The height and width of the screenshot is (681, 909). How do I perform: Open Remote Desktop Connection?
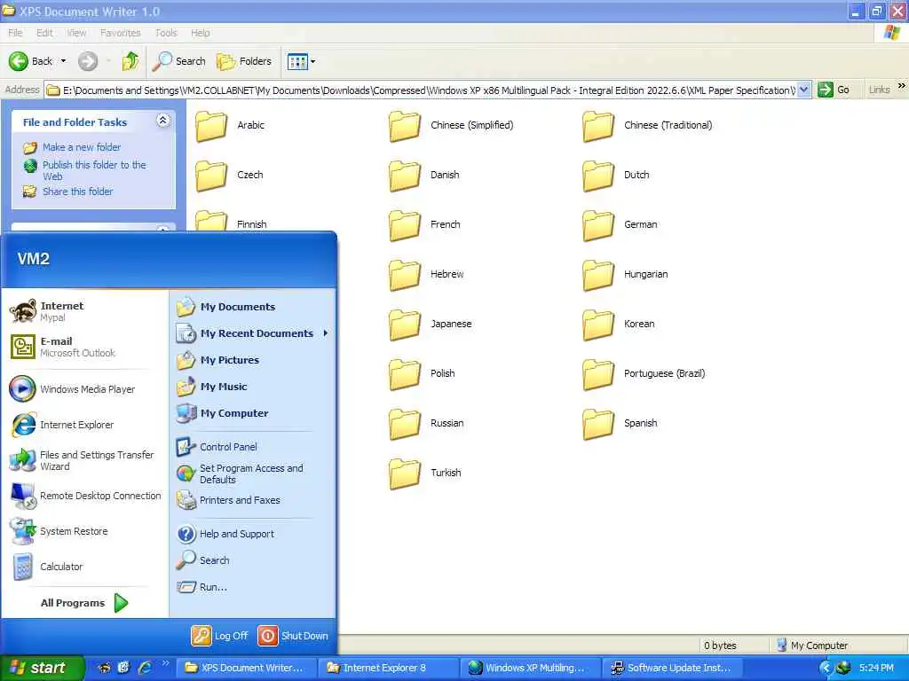85,496
